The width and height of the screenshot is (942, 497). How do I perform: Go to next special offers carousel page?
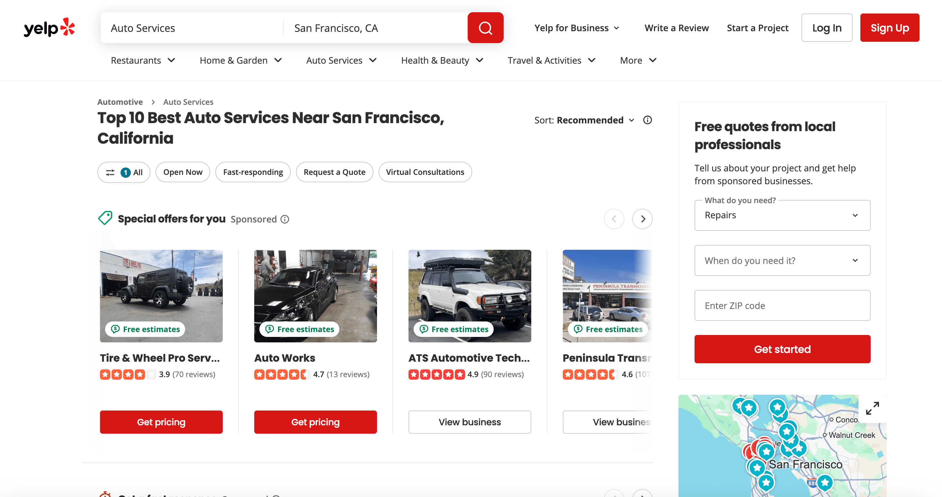[x=642, y=219]
